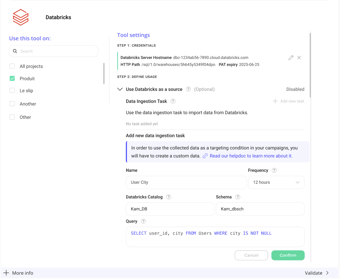This screenshot has width=340, height=279.
Task: Edit credentials with the pencil icon
Action: point(291,58)
